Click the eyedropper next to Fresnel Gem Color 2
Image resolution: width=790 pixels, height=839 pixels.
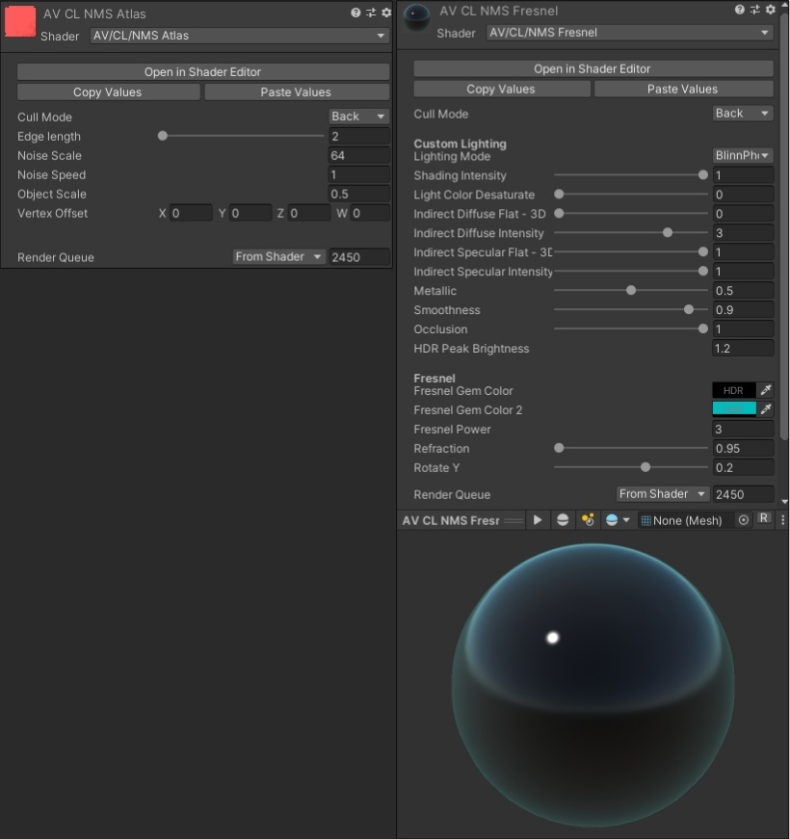click(767, 410)
